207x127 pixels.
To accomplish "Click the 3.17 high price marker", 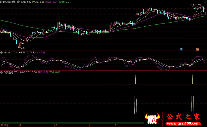I will pyautogui.click(x=193, y=5).
